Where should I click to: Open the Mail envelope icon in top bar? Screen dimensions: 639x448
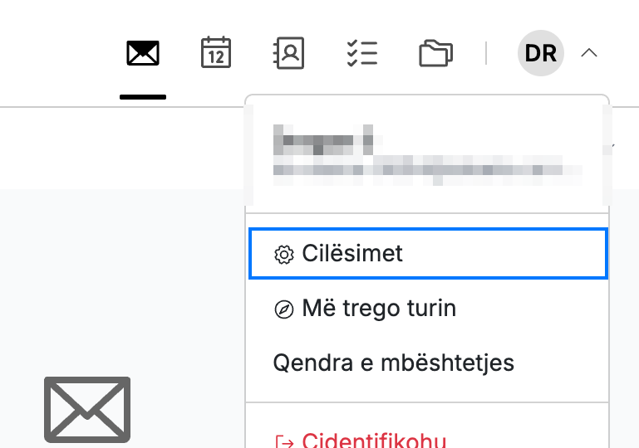(143, 53)
